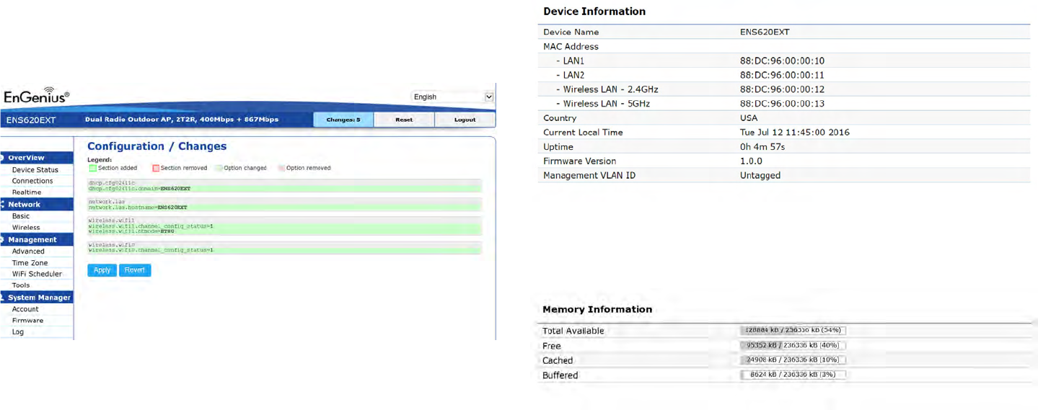Click the red Section removed legend swatch
1038x410 pixels.
[155, 168]
